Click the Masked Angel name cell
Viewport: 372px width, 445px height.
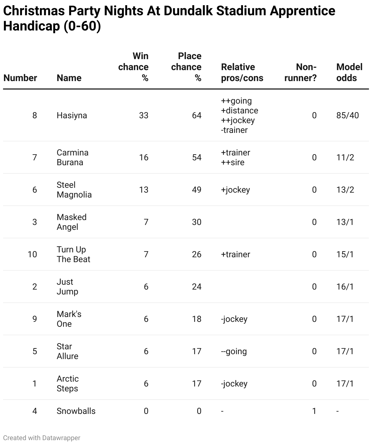pyautogui.click(x=72, y=222)
